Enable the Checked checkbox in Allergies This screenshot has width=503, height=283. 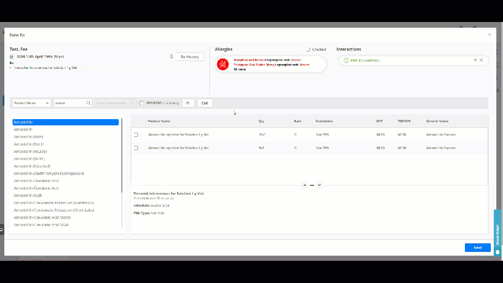point(308,49)
